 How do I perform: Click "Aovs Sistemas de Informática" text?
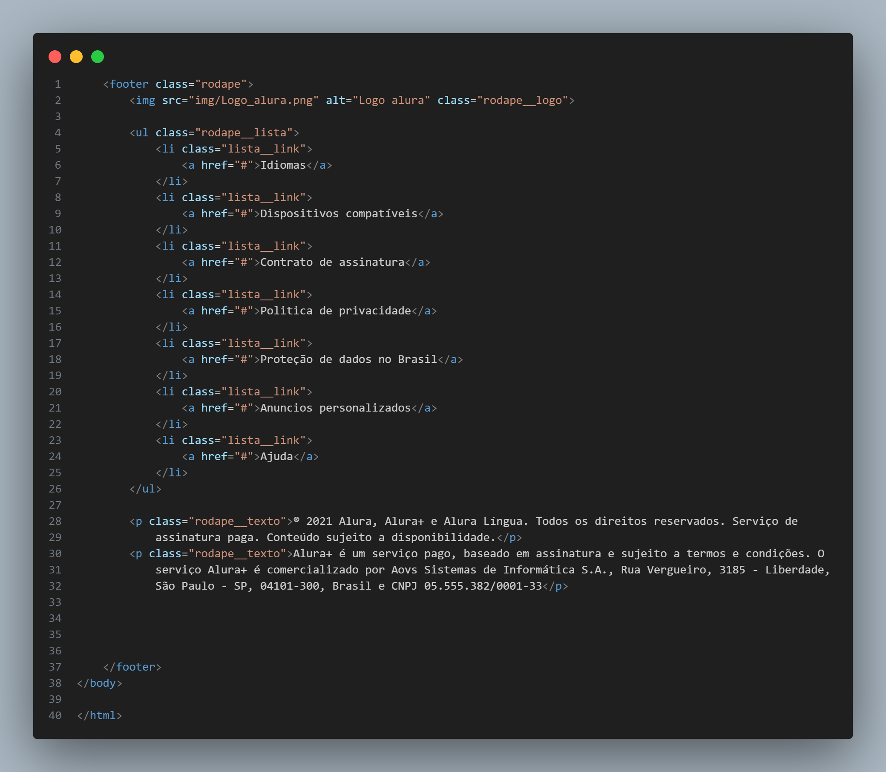click(483, 570)
